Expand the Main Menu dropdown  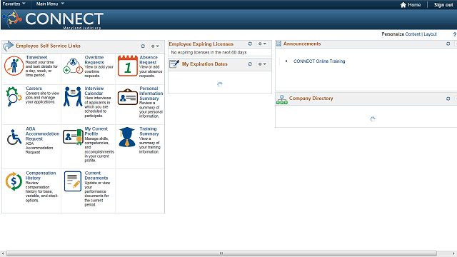50,4
